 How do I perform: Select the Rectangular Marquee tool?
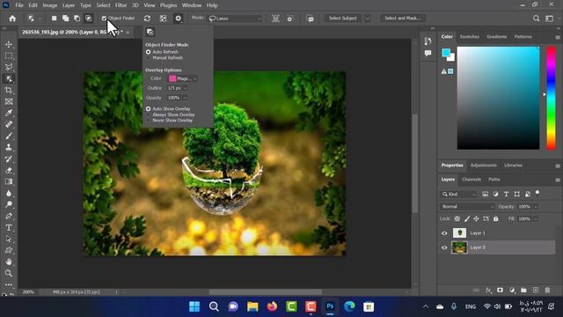(x=9, y=55)
